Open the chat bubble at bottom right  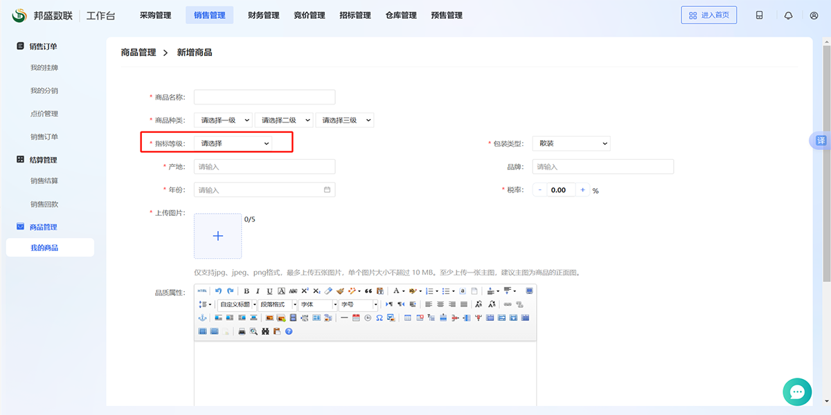click(x=797, y=391)
